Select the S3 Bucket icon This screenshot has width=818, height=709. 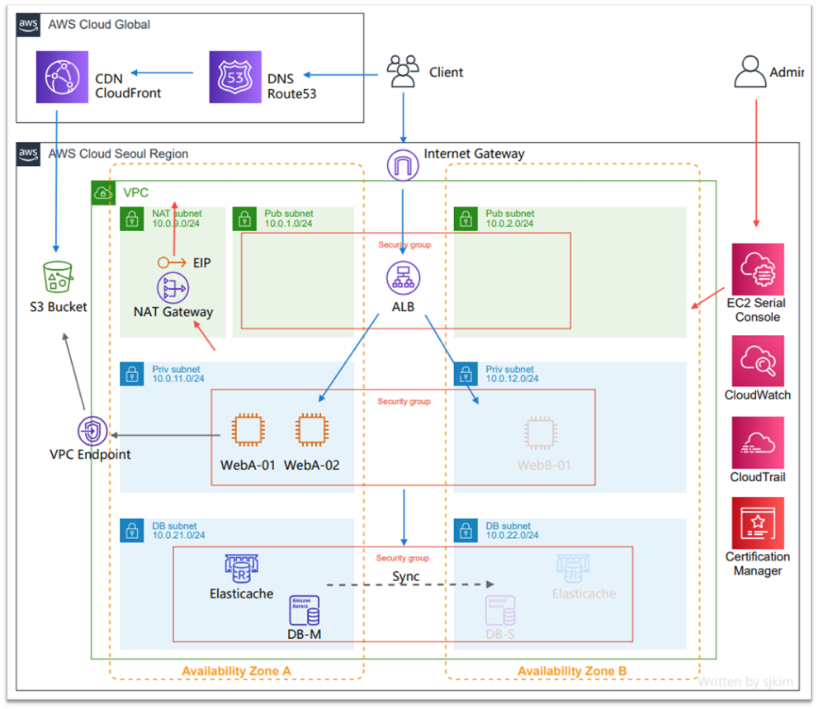click(58, 278)
